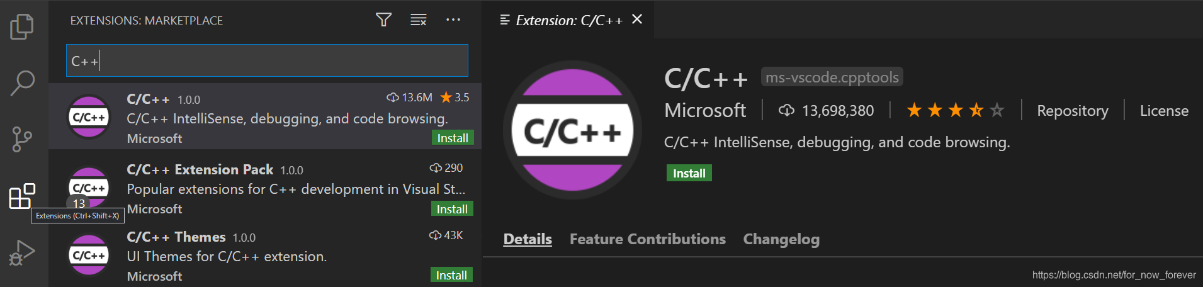Image resolution: width=1203 pixels, height=287 pixels.
Task: Clear extensions search results icon
Action: click(x=419, y=20)
